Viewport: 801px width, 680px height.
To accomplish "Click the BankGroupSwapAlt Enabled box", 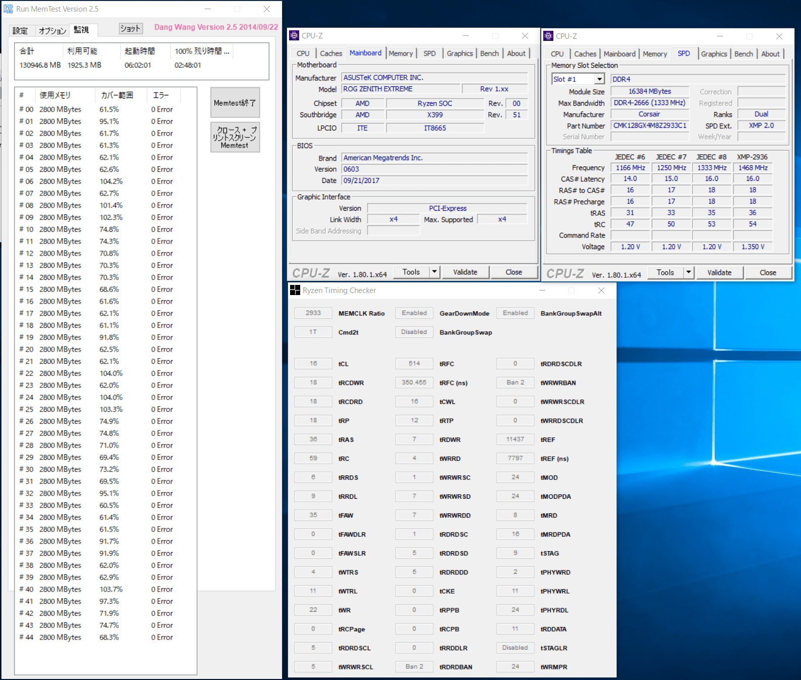I will tap(515, 313).
